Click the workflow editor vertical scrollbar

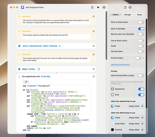click(x=106, y=36)
